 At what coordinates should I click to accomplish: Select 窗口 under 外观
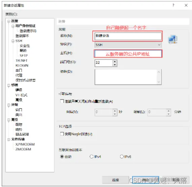coord(19,110)
